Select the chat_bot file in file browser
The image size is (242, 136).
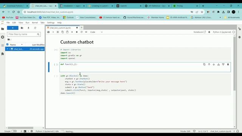[x=25, y=49]
